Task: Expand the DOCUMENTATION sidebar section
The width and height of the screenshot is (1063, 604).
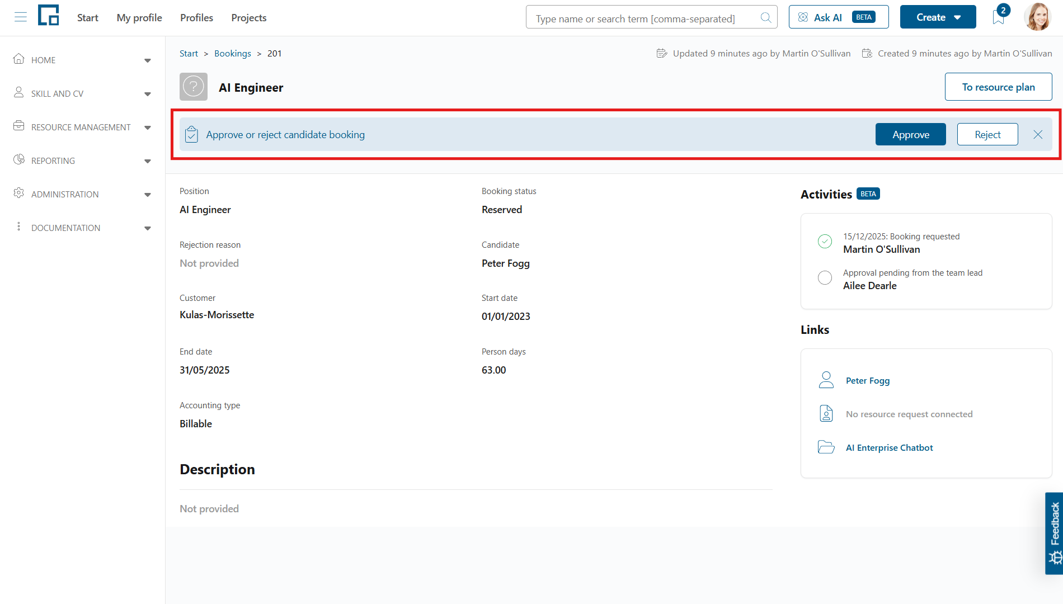Action: click(148, 228)
